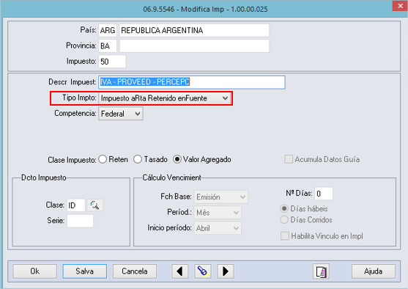Click the Nº Días field

(x=324, y=194)
